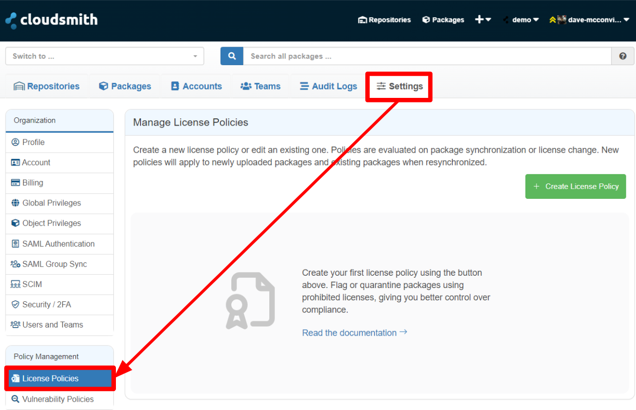Click the 'Organization' sidebar section header
This screenshot has height=410, width=636.
(35, 120)
